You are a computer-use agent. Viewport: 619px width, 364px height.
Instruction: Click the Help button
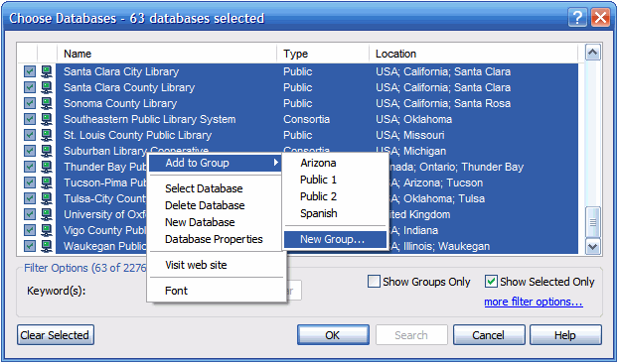click(565, 335)
